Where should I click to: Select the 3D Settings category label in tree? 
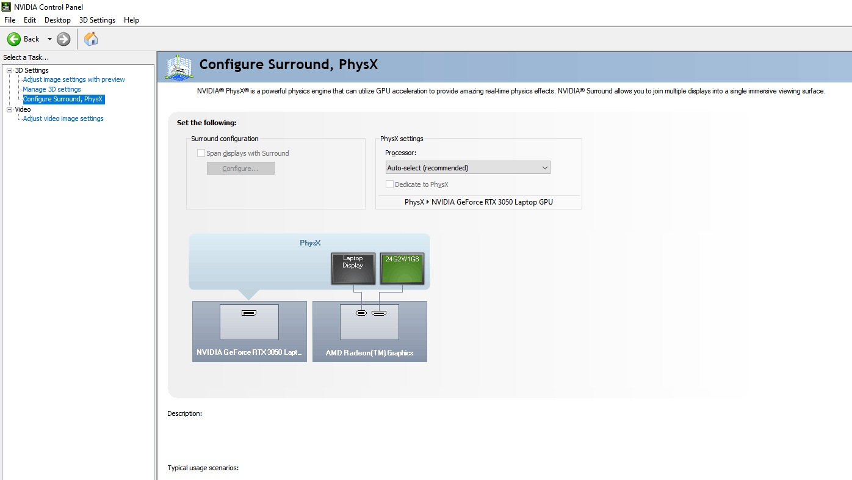(x=32, y=70)
